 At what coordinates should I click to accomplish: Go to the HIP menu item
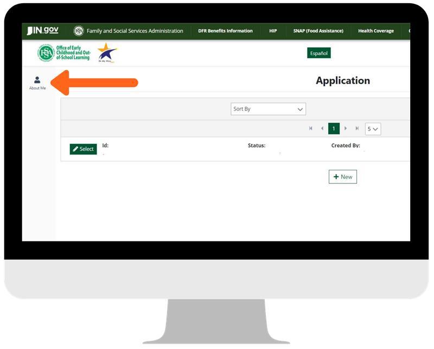(273, 31)
